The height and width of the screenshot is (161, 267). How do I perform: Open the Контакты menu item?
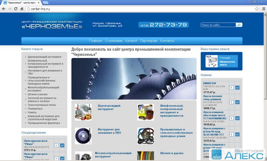(167, 41)
